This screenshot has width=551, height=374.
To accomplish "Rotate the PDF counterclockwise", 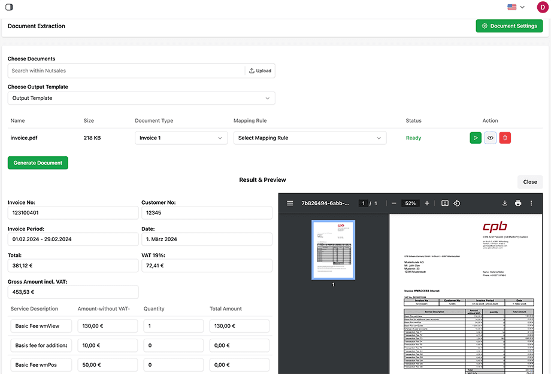I will point(457,203).
